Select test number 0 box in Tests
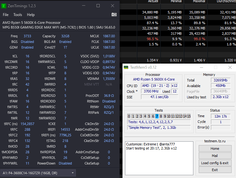The width and height of the screenshot is (236, 178). click(129, 116)
